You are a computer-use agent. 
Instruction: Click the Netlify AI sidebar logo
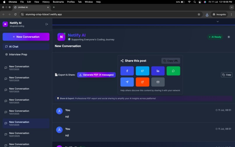coord(5,24)
